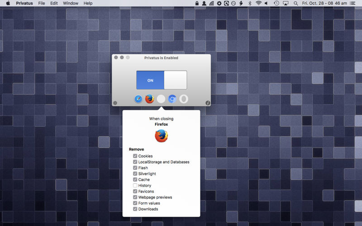Switch Privatus ON/OFF toggle
This screenshot has width=362, height=226.
click(162, 80)
